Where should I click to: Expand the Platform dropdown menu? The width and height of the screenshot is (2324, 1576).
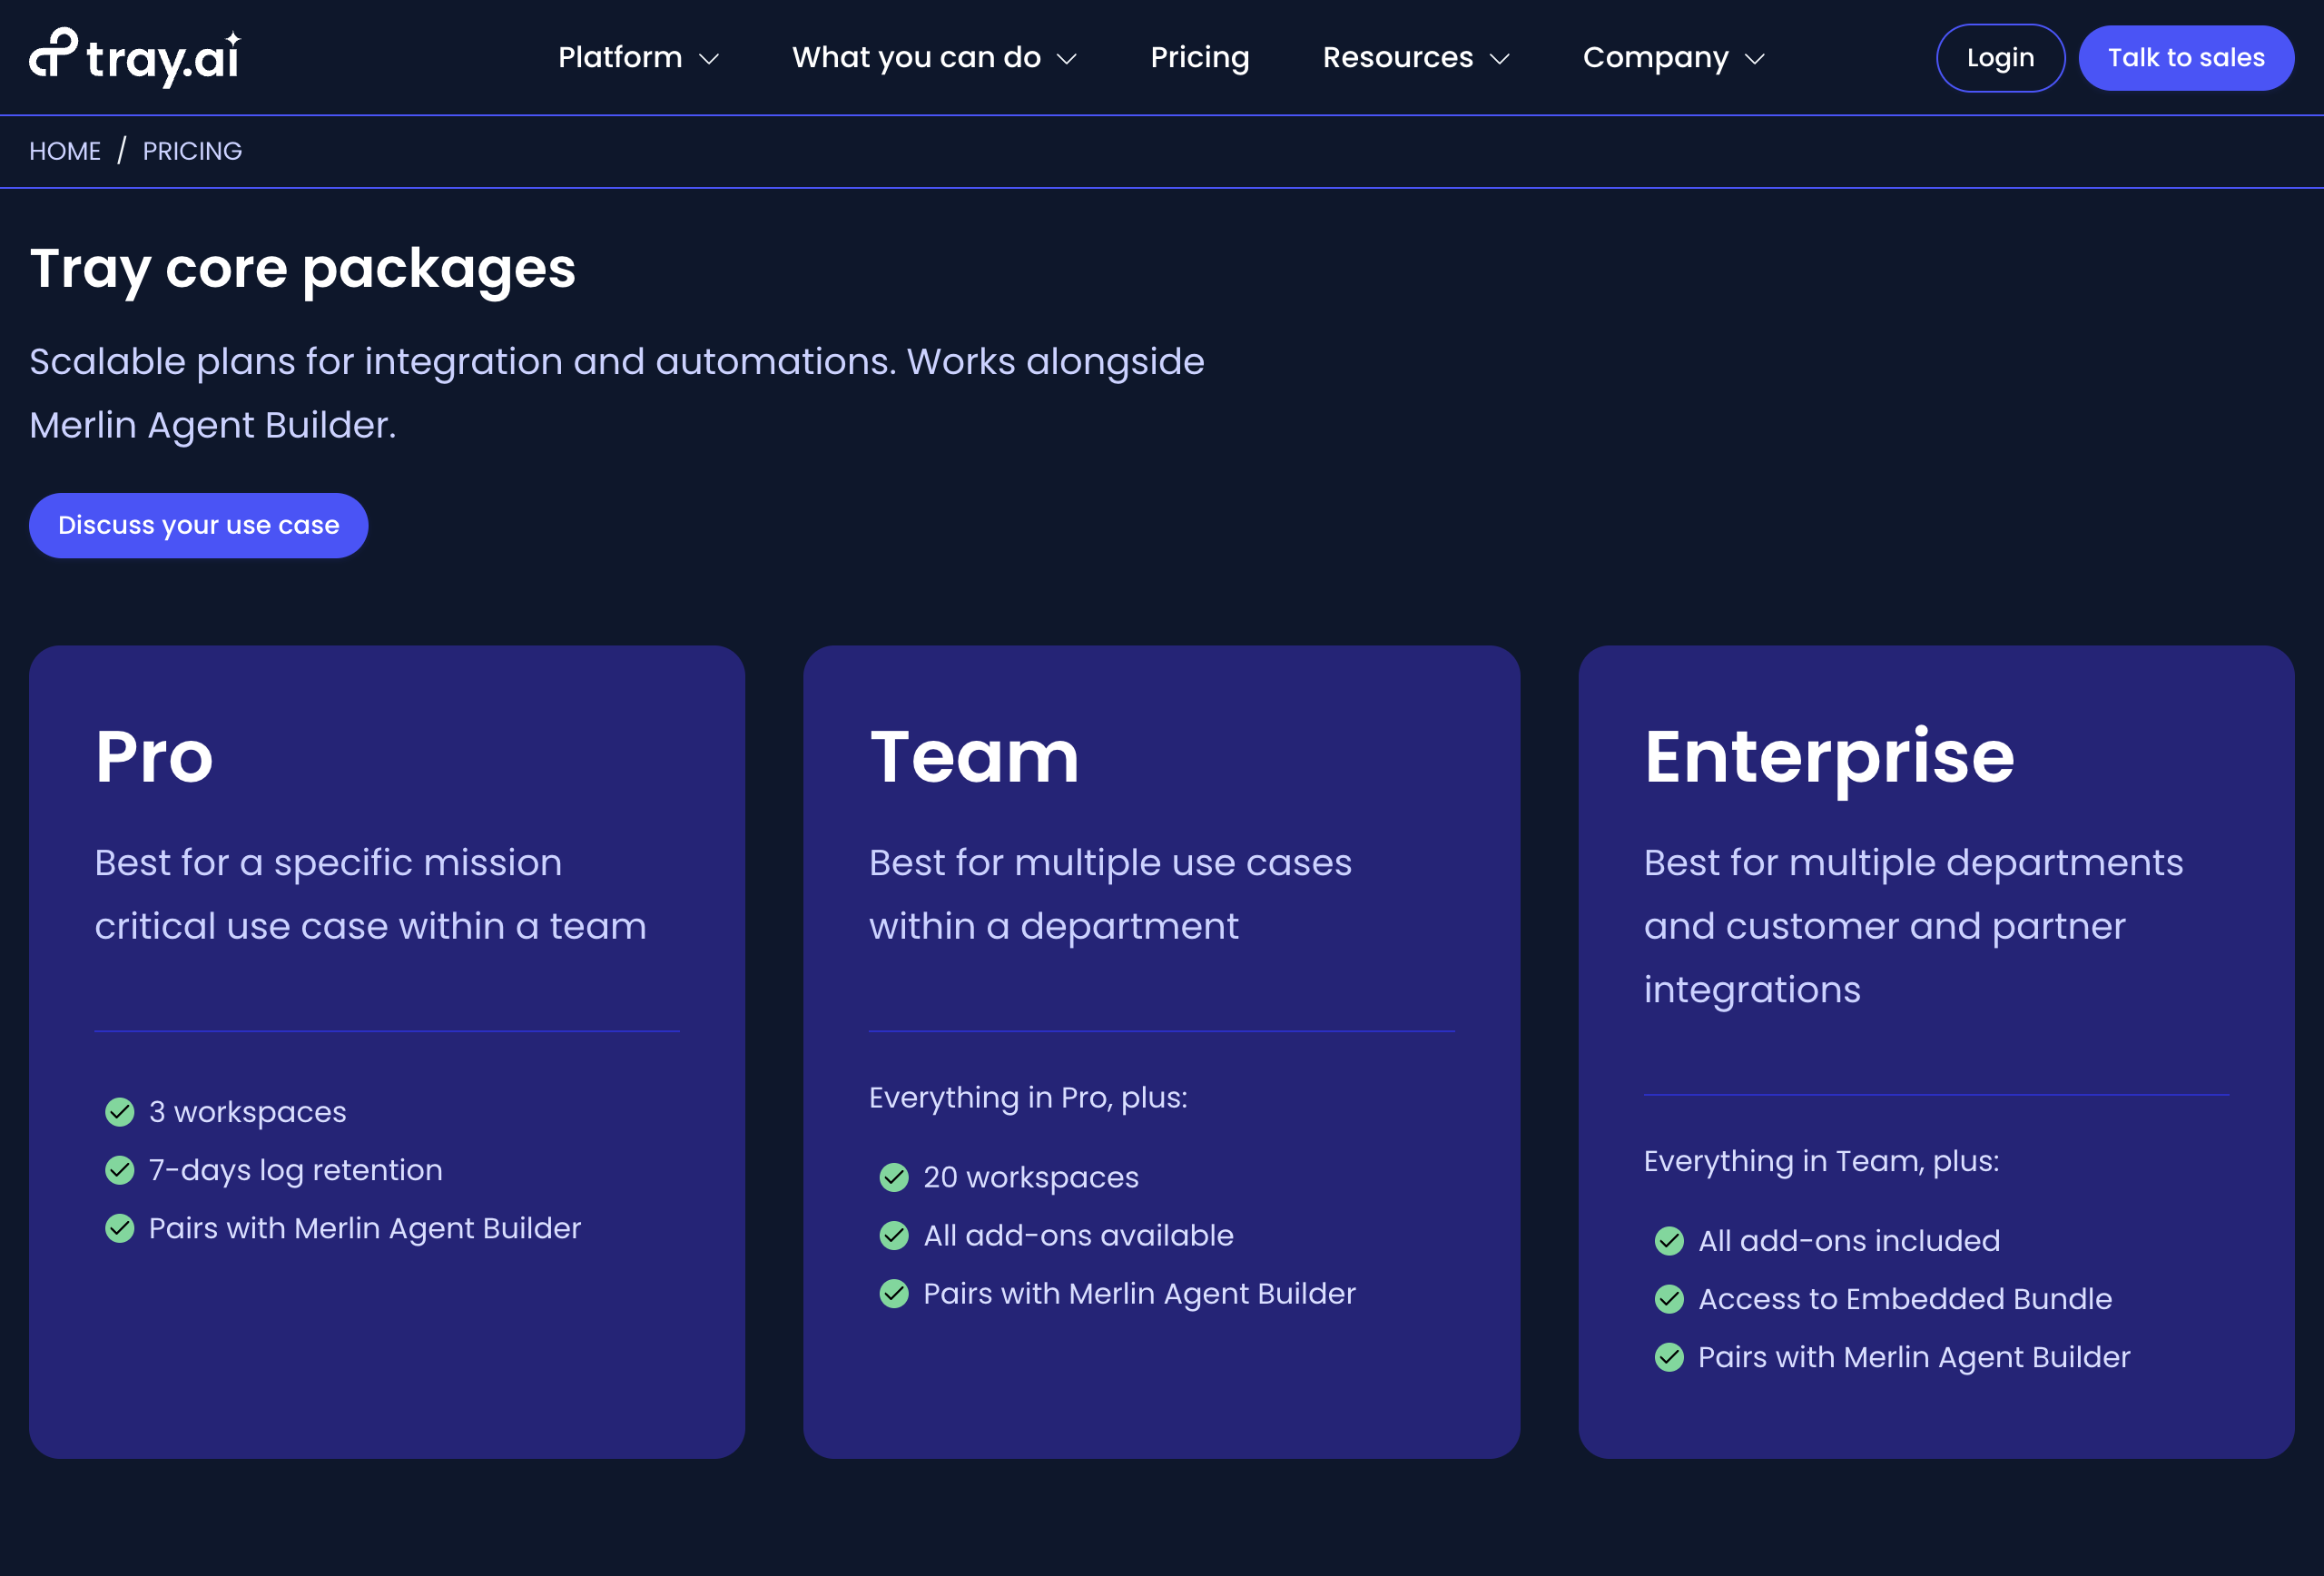pos(638,58)
